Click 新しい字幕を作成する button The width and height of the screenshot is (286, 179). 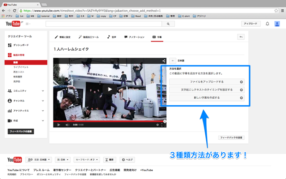(207, 98)
